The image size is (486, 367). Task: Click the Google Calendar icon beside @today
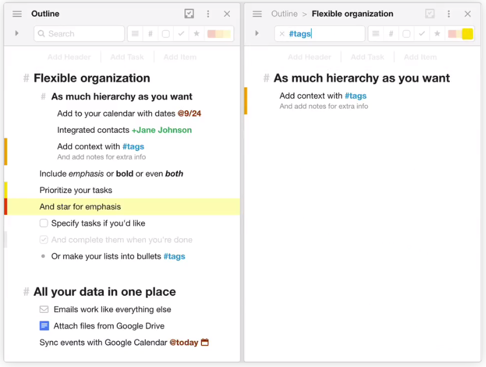pyautogui.click(x=205, y=343)
